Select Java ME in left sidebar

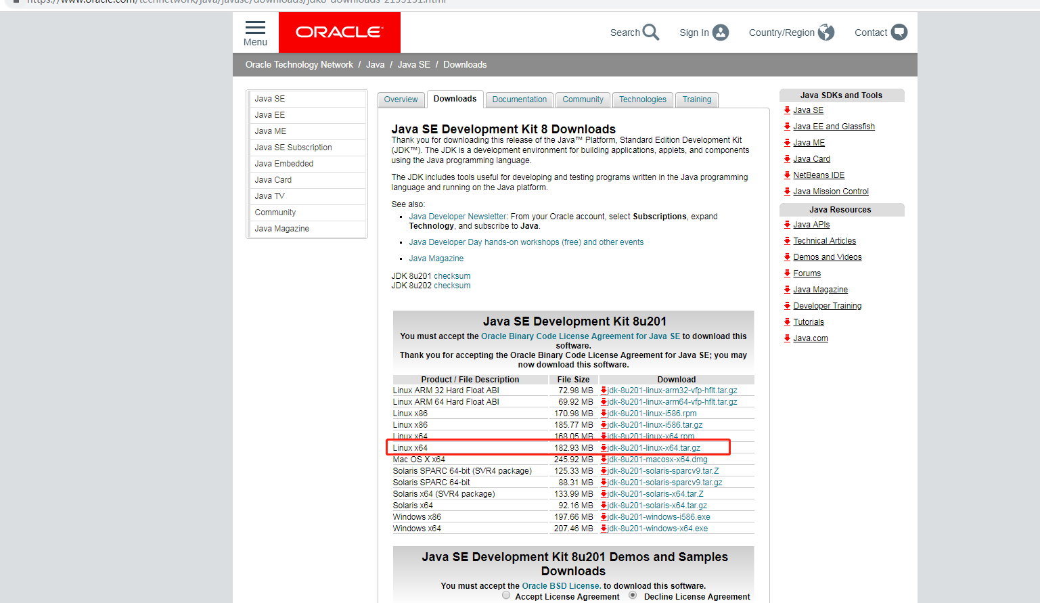pos(308,131)
